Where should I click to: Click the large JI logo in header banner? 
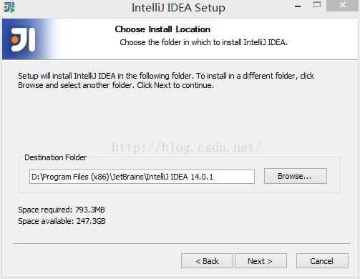(x=24, y=39)
